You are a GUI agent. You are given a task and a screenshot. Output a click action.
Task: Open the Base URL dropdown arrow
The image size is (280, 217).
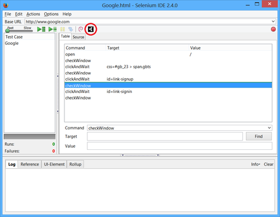[x=273, y=22]
